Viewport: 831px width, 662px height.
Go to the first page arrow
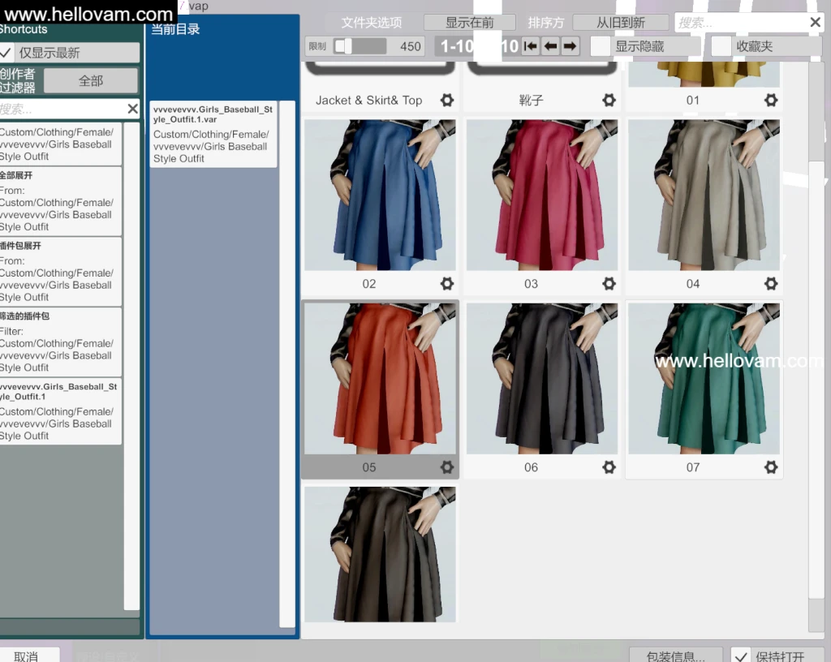point(531,46)
